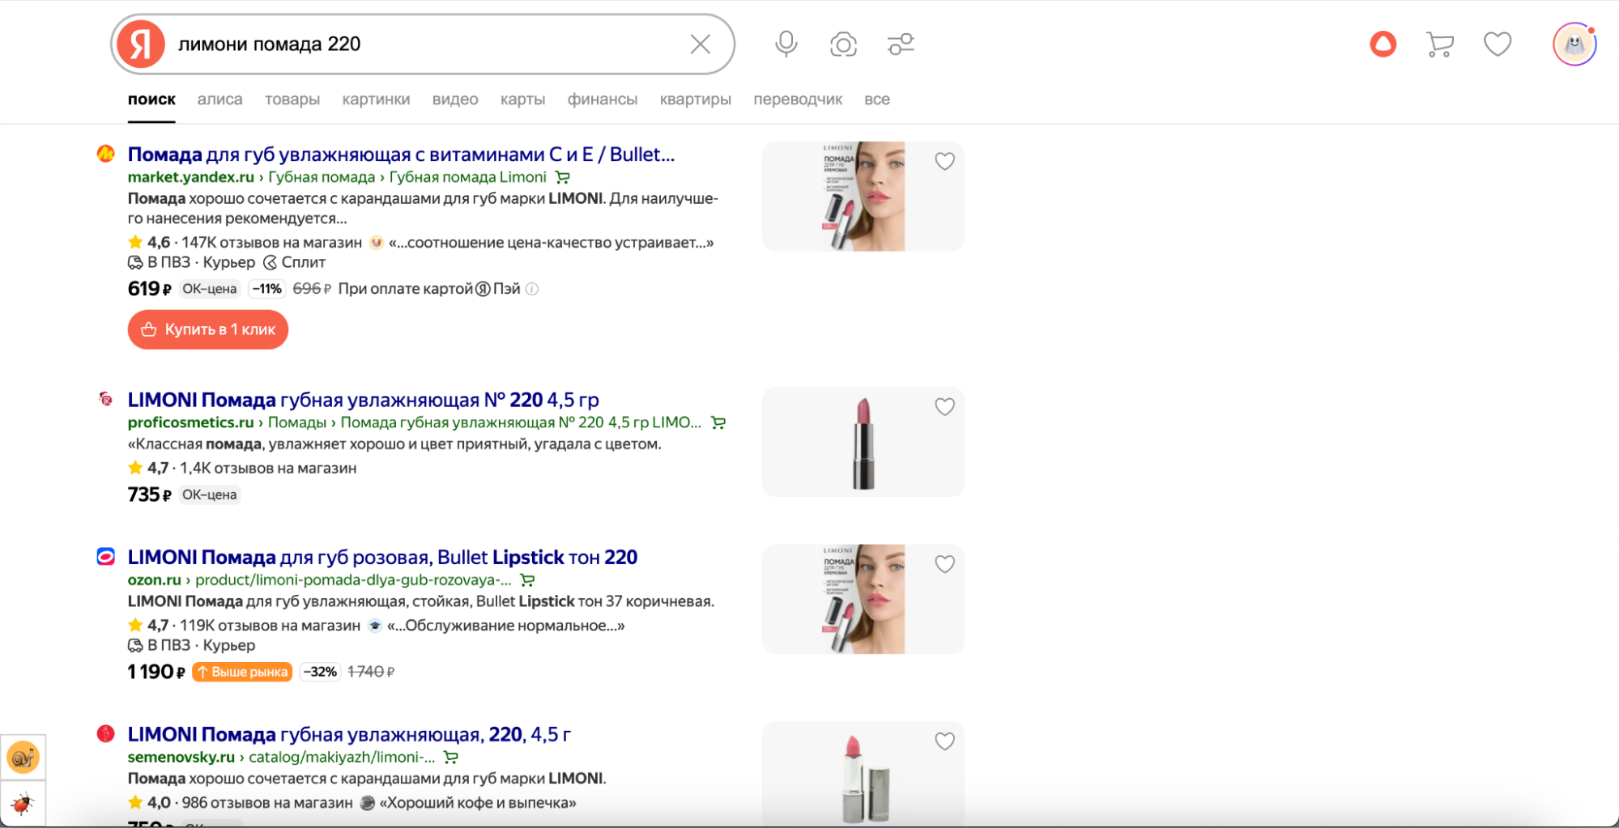Favorite the Yandex Market lipstick with heart
1619x828 pixels.
point(944,162)
